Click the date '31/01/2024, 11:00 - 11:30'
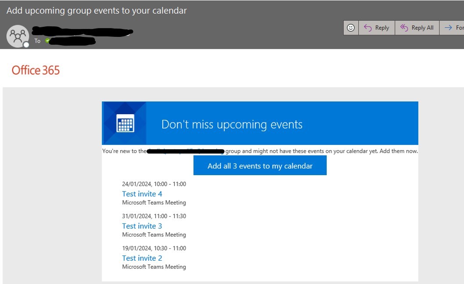This screenshot has height=284, width=464. click(x=154, y=216)
